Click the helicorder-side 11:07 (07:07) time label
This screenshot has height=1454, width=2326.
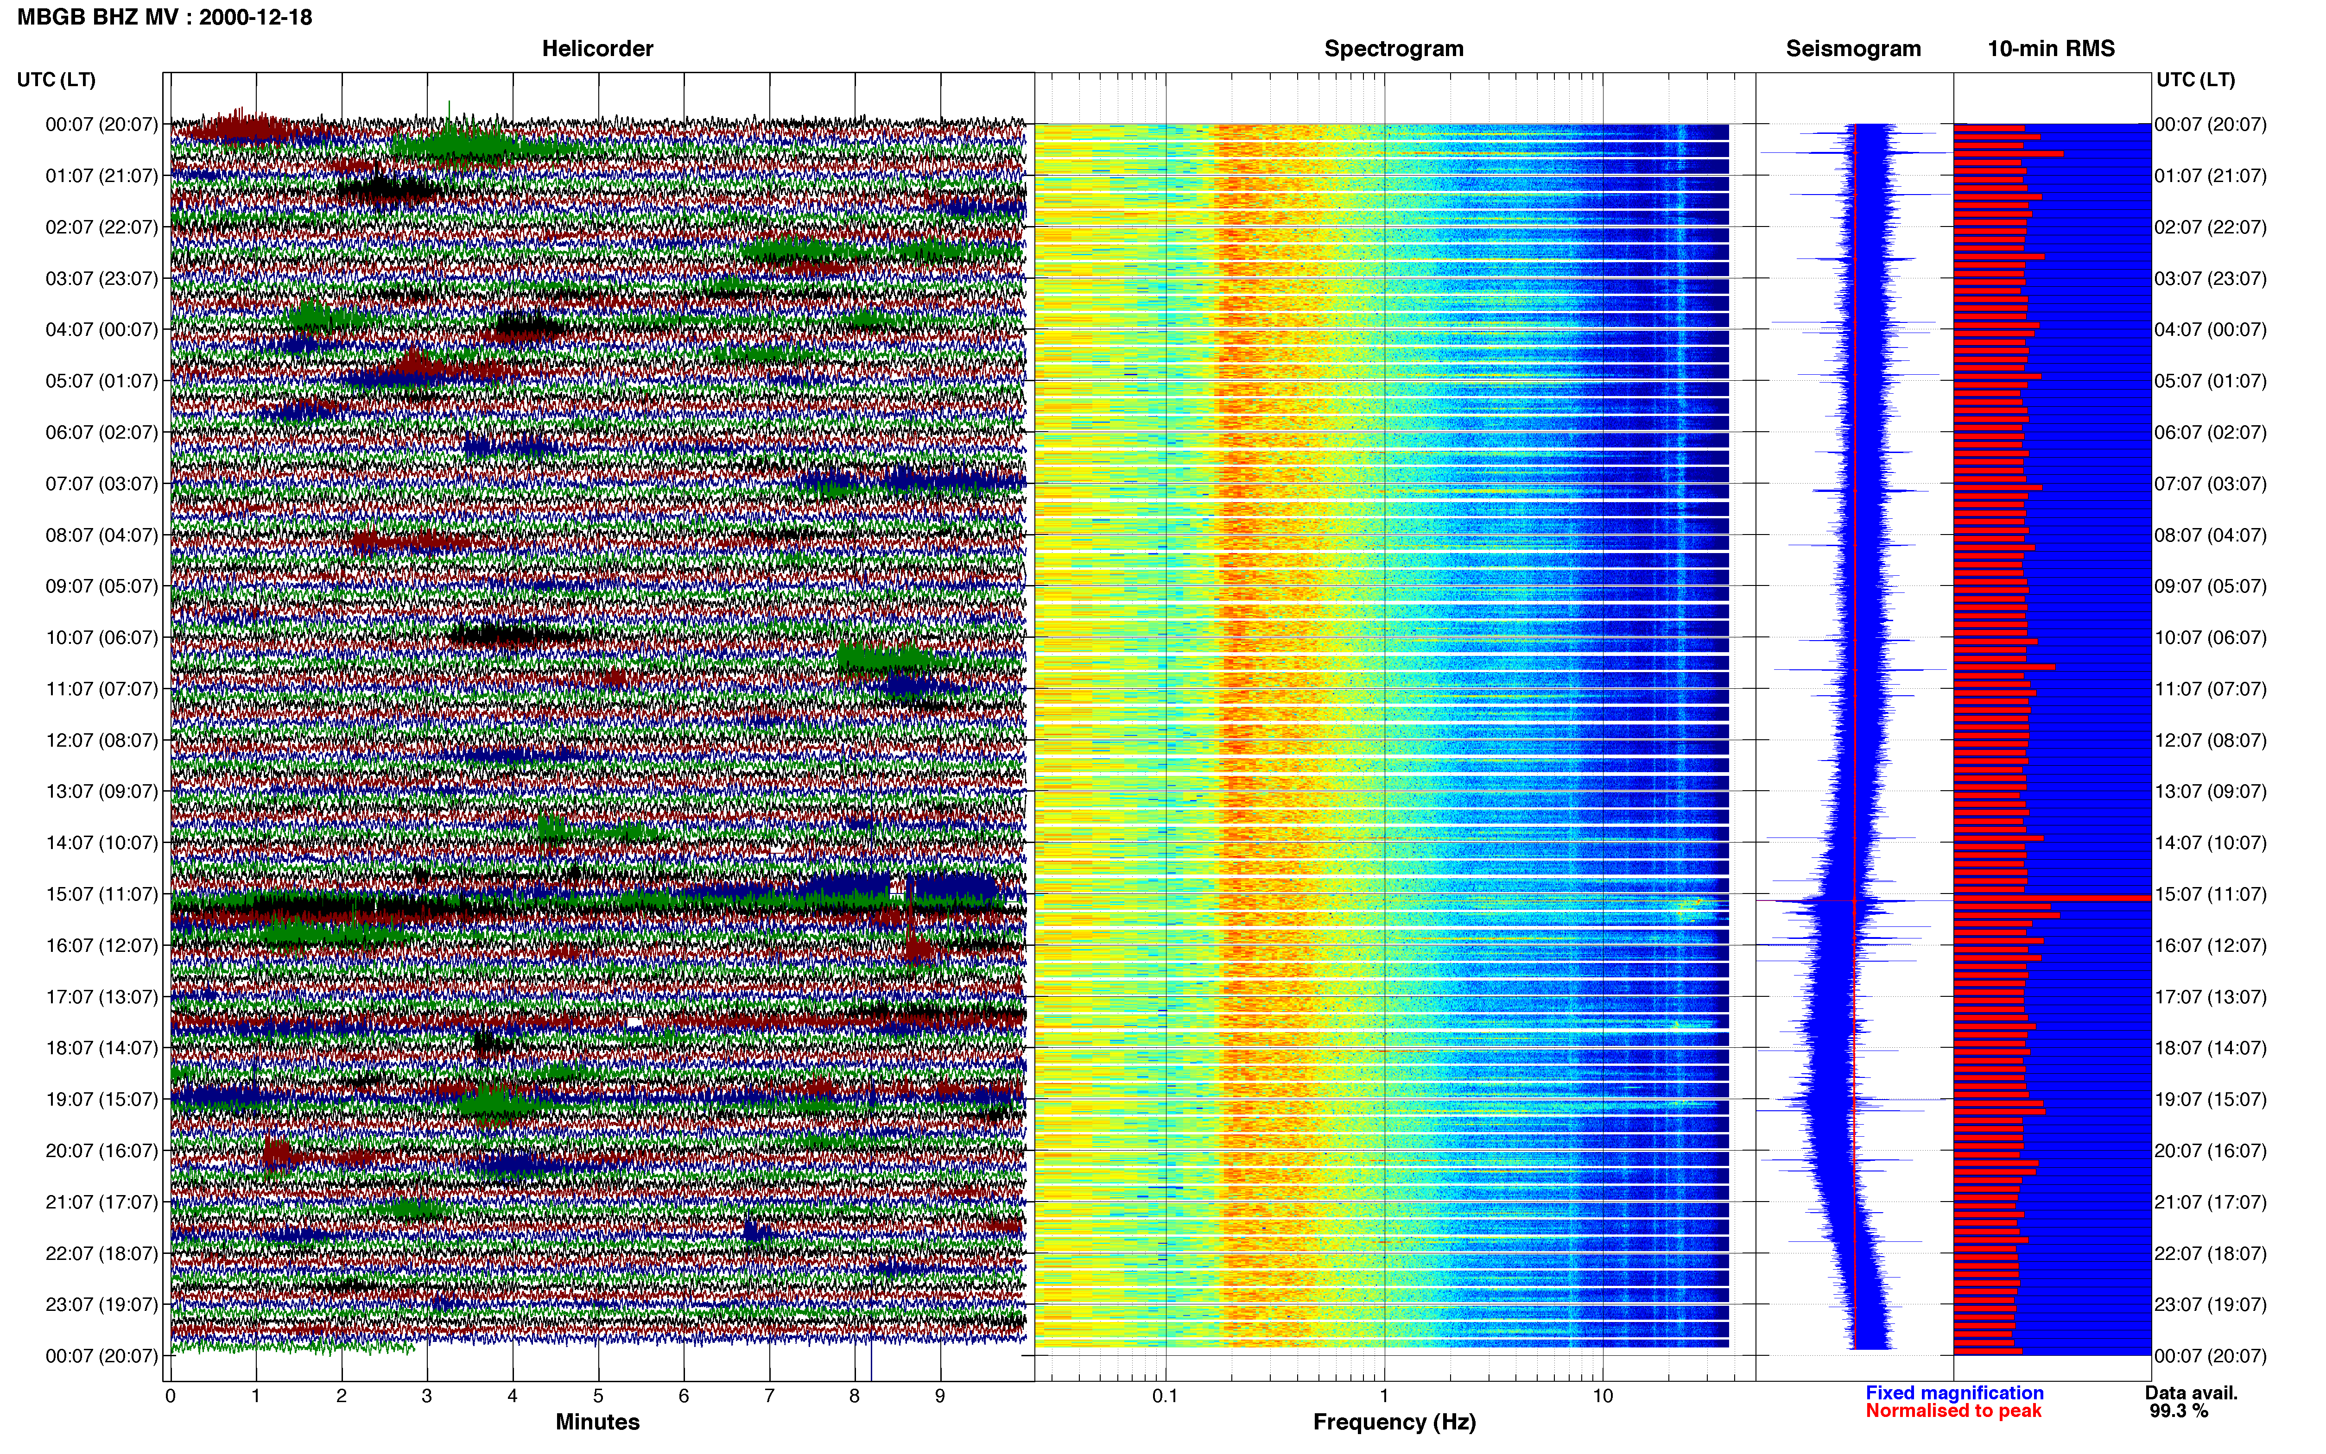point(102,690)
